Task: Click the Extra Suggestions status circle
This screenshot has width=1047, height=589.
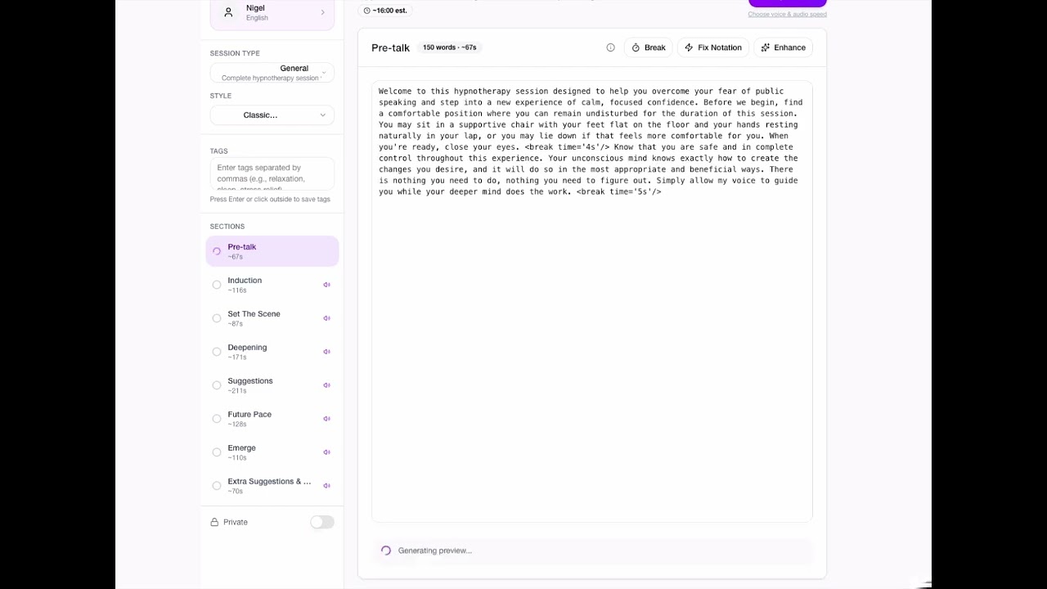Action: pyautogui.click(x=217, y=486)
